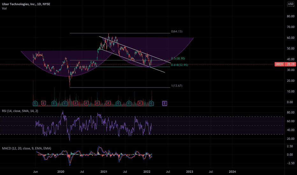Click the 2021 time axis label

point(104,171)
